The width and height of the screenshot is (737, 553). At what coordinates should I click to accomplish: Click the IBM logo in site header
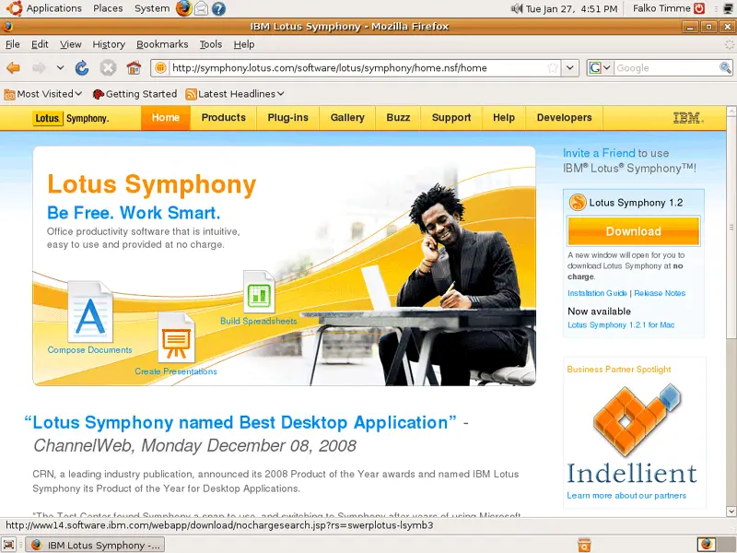click(x=687, y=118)
